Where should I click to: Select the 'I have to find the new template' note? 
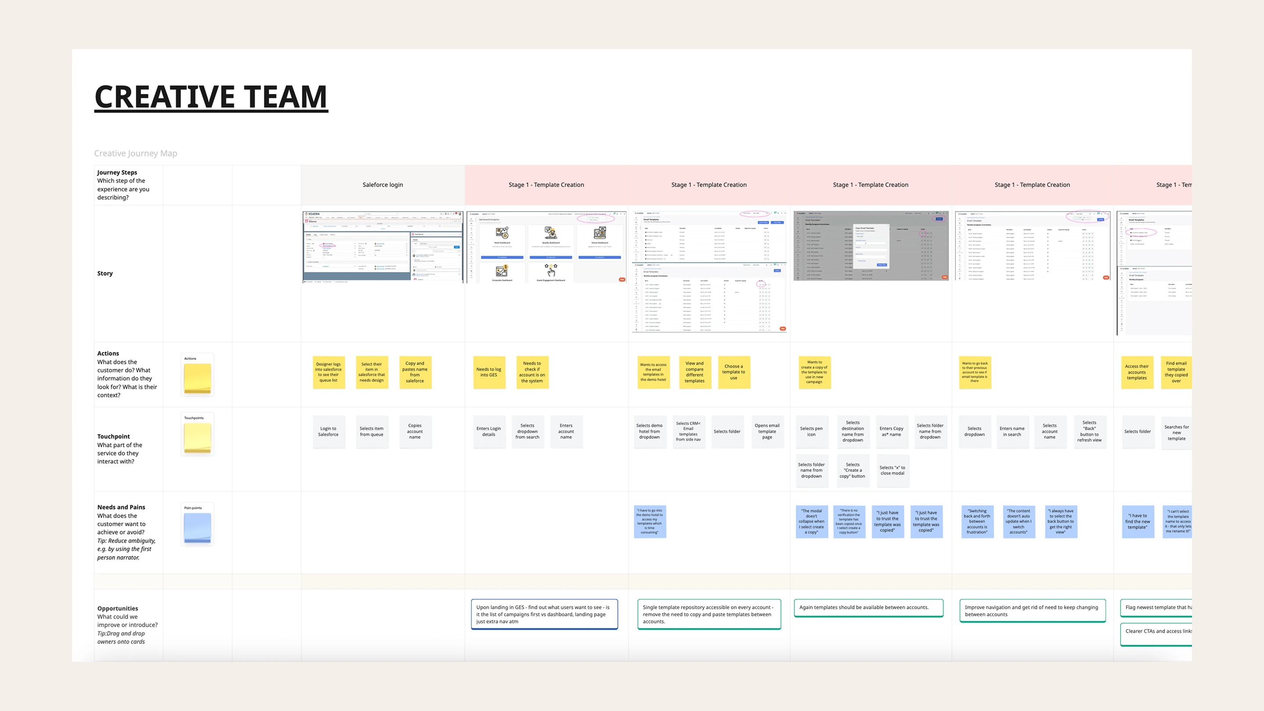coord(1138,521)
